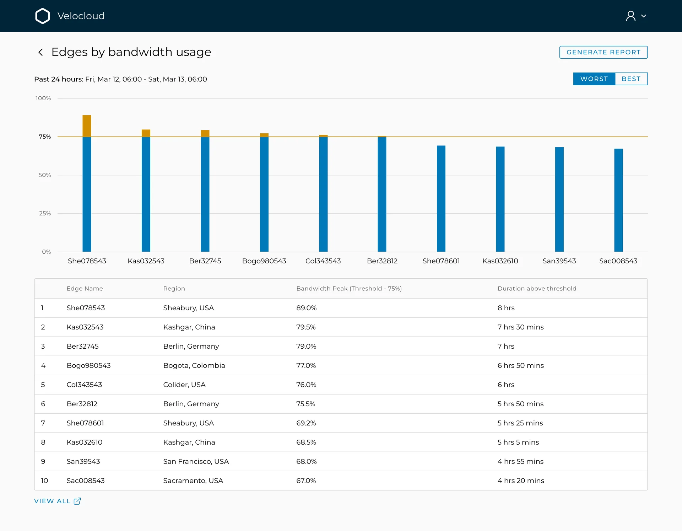The height and width of the screenshot is (531, 682).
Task: Sort by Edge Name column header
Action: pos(85,289)
